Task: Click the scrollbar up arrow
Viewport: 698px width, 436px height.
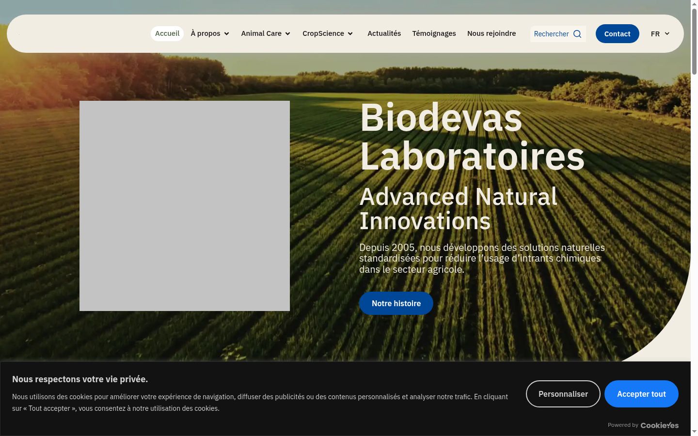Action: point(694,4)
